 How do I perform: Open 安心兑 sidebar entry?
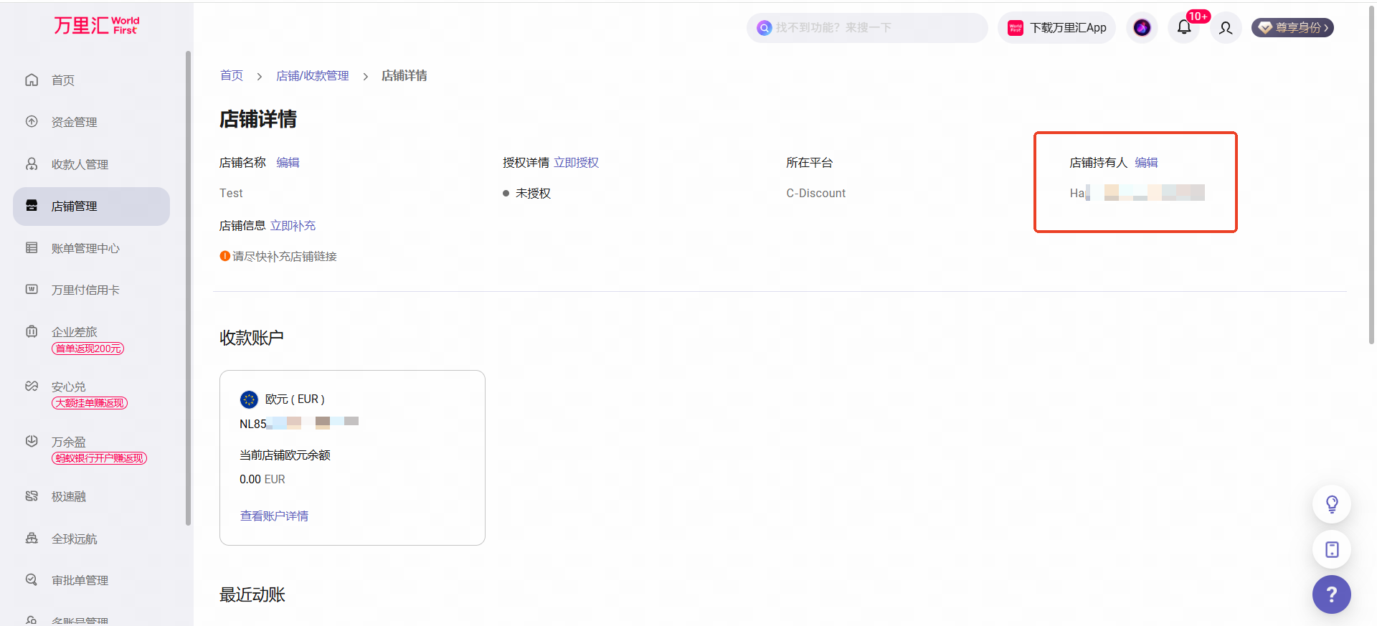[68, 386]
